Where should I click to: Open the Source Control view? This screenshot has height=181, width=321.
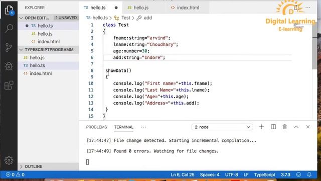[x=9, y=47]
